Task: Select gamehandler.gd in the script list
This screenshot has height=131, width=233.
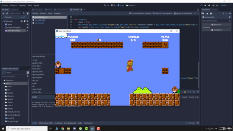Action: pyautogui.click(x=50, y=17)
